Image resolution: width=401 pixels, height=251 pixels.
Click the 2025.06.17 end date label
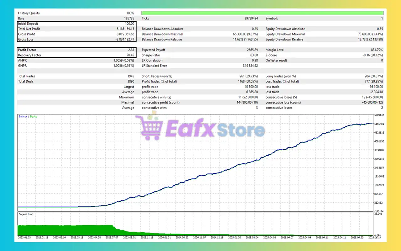click(375, 238)
